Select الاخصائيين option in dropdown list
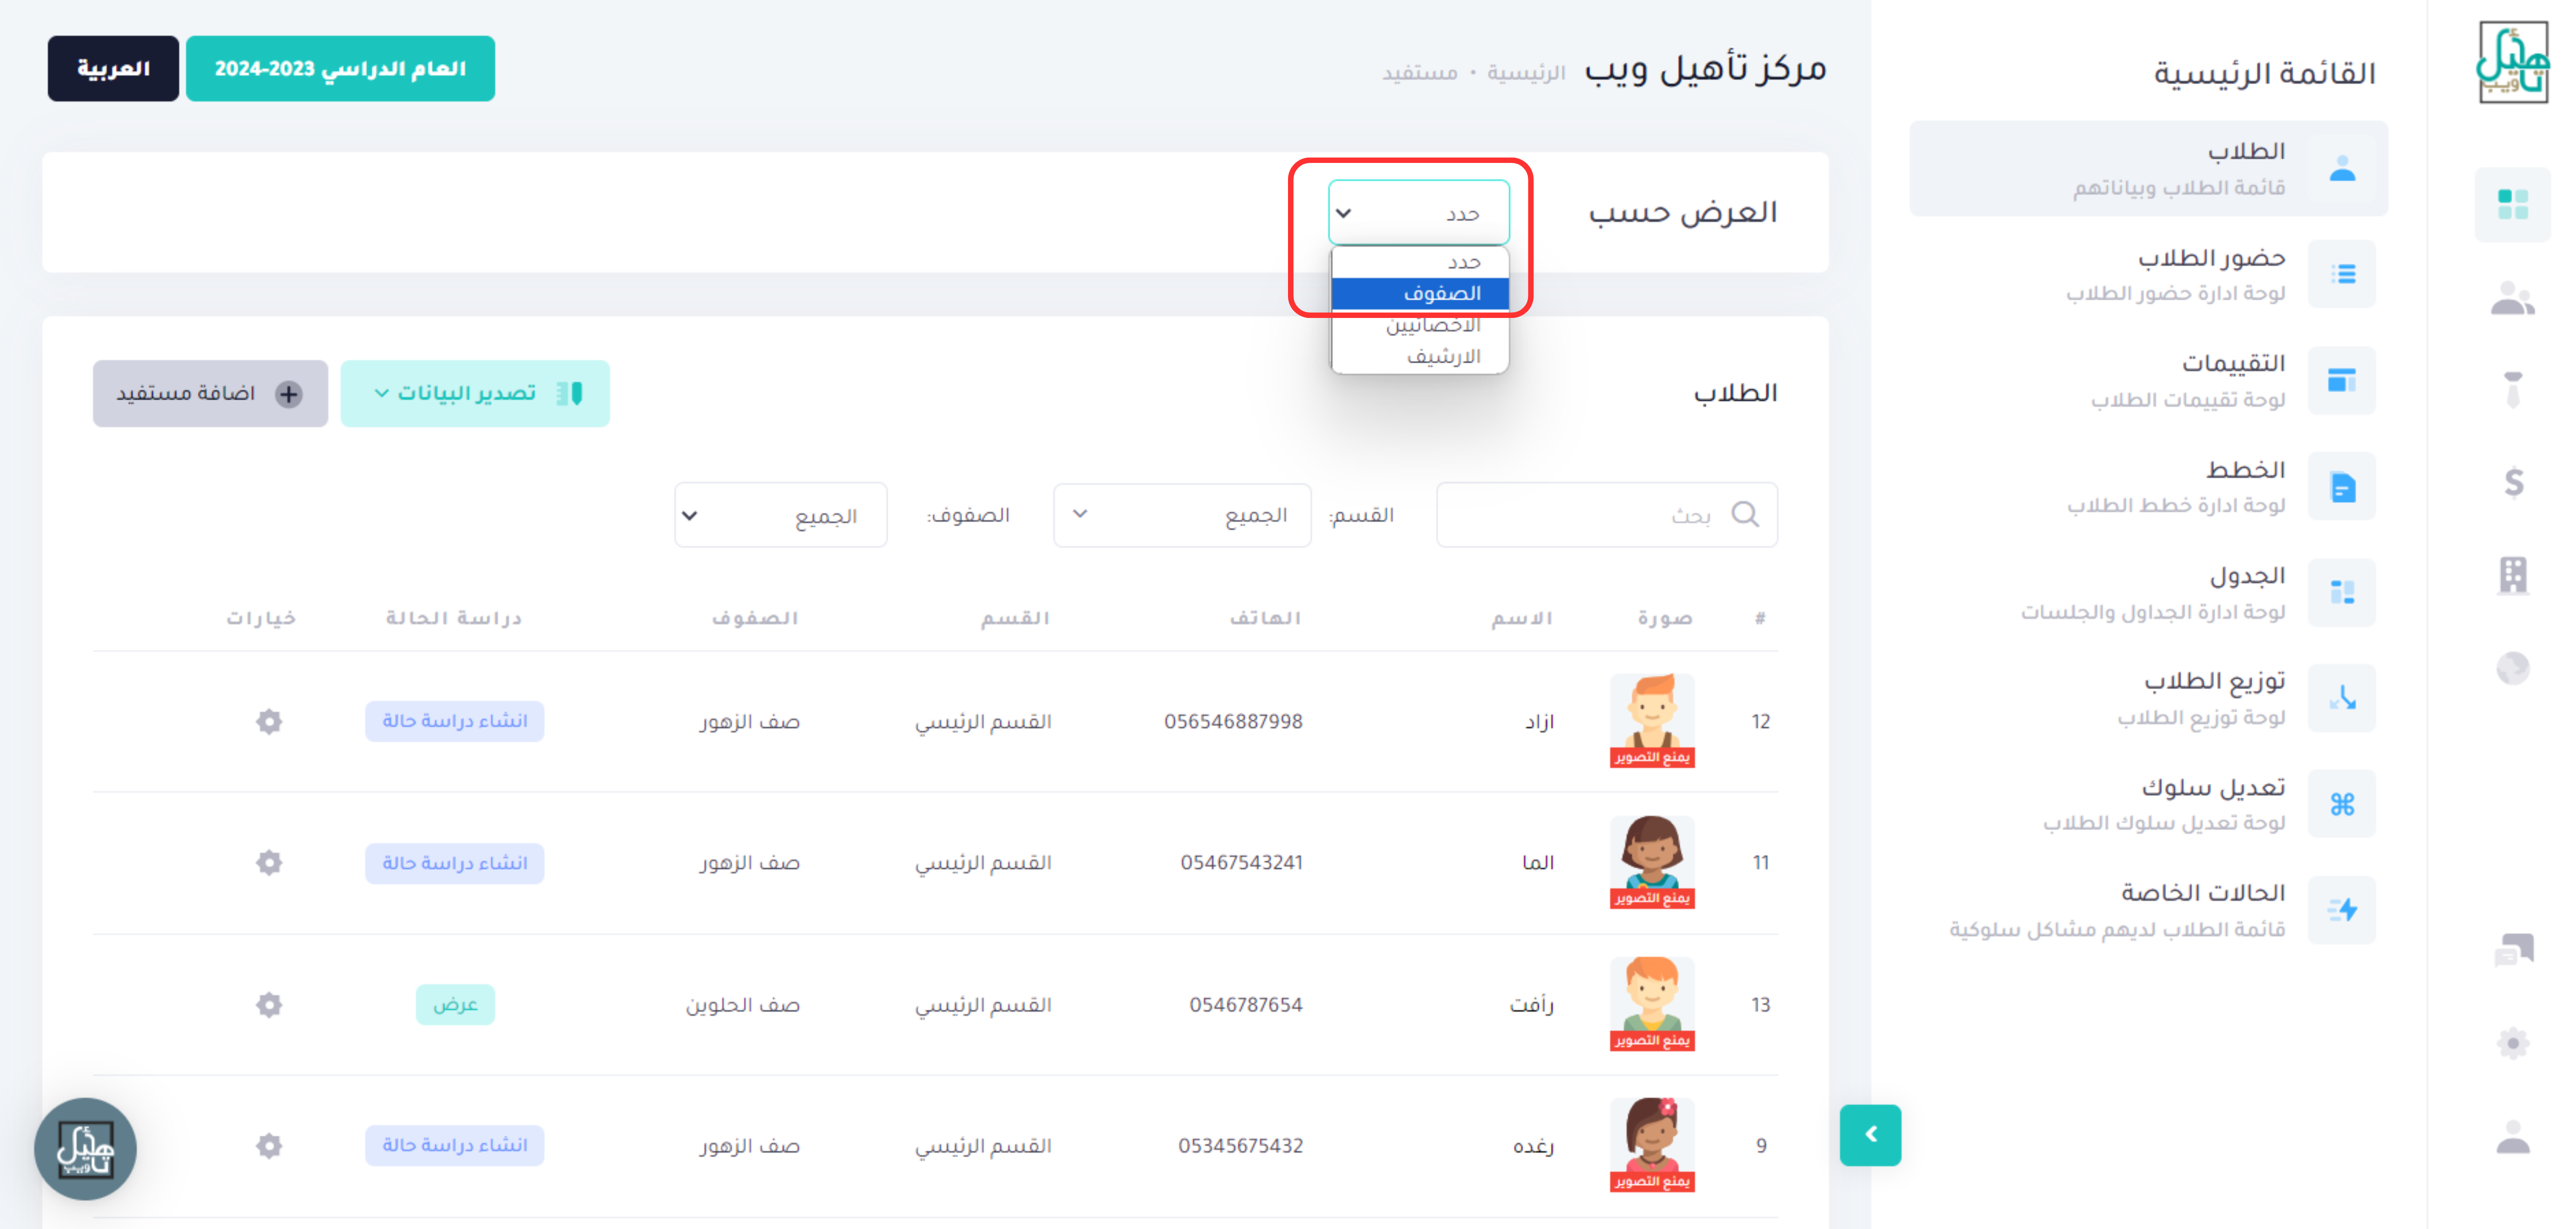This screenshot has height=1229, width=2576. click(x=1420, y=325)
